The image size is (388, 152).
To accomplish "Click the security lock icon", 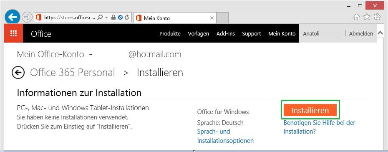I will tap(113, 17).
